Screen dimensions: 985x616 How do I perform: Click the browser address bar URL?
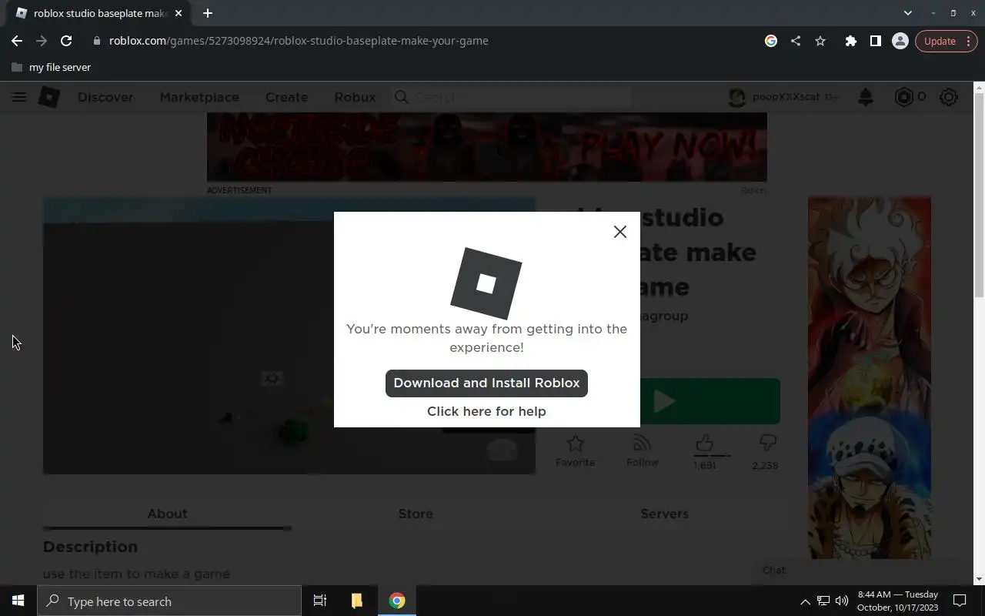point(299,41)
